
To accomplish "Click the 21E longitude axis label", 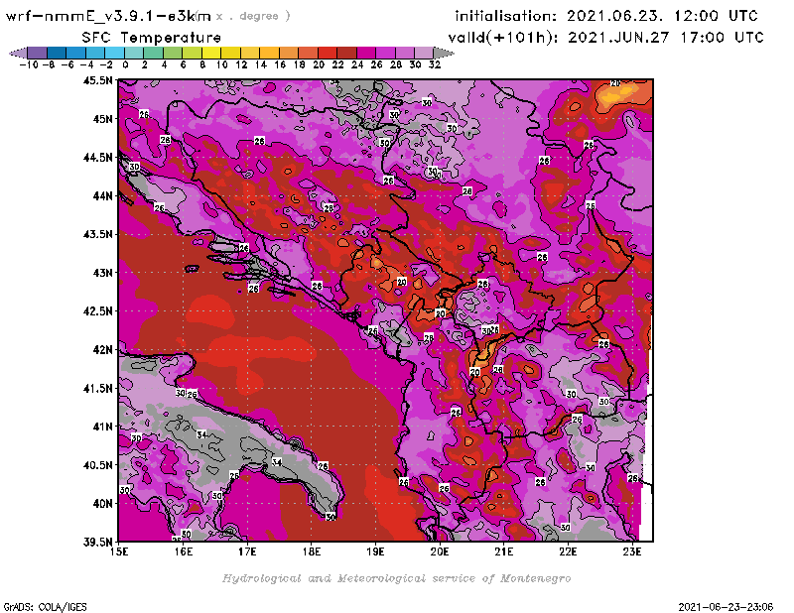I will point(504,552).
